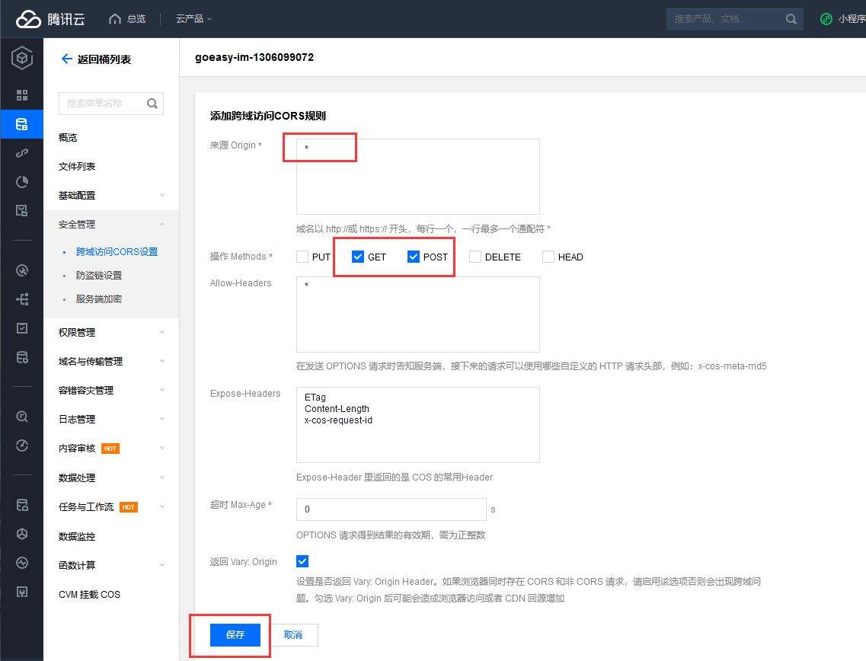Check the DELETE method checkbox
Image resolution: width=866 pixels, height=661 pixels.
coord(475,257)
